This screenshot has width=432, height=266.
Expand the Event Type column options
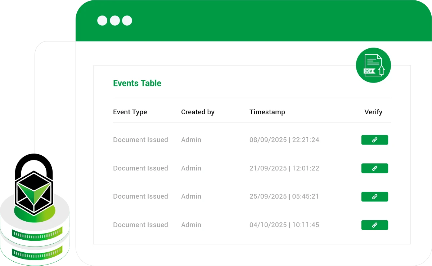coord(130,112)
